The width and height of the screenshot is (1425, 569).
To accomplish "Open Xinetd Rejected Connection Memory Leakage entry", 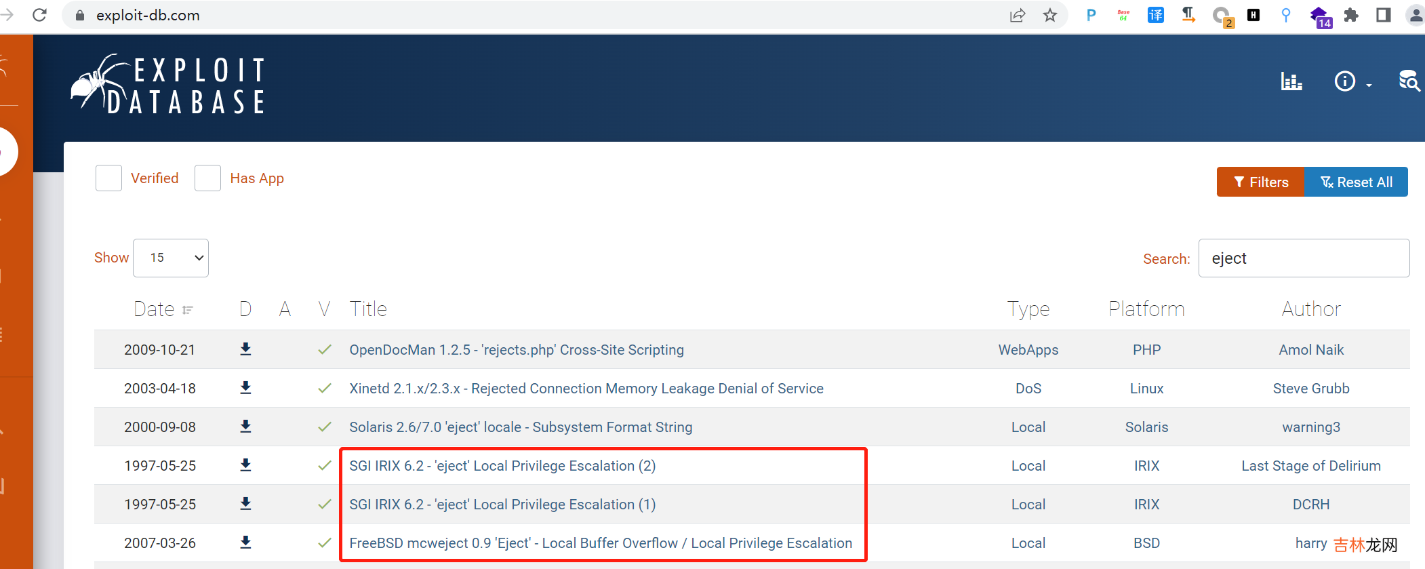I will tap(586, 389).
